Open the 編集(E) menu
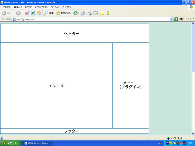Viewport: 195px width, 146px height. pos(18,7)
